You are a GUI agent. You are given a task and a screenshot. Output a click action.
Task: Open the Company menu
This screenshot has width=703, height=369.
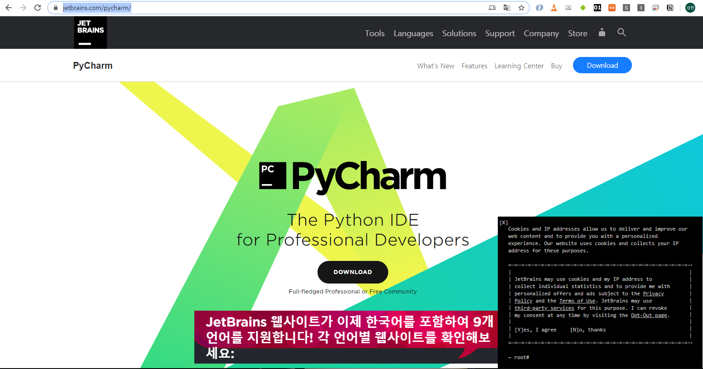pos(541,33)
